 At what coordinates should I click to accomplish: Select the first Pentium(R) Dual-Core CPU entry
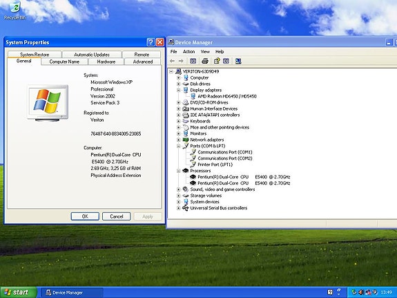pyautogui.click(x=244, y=177)
